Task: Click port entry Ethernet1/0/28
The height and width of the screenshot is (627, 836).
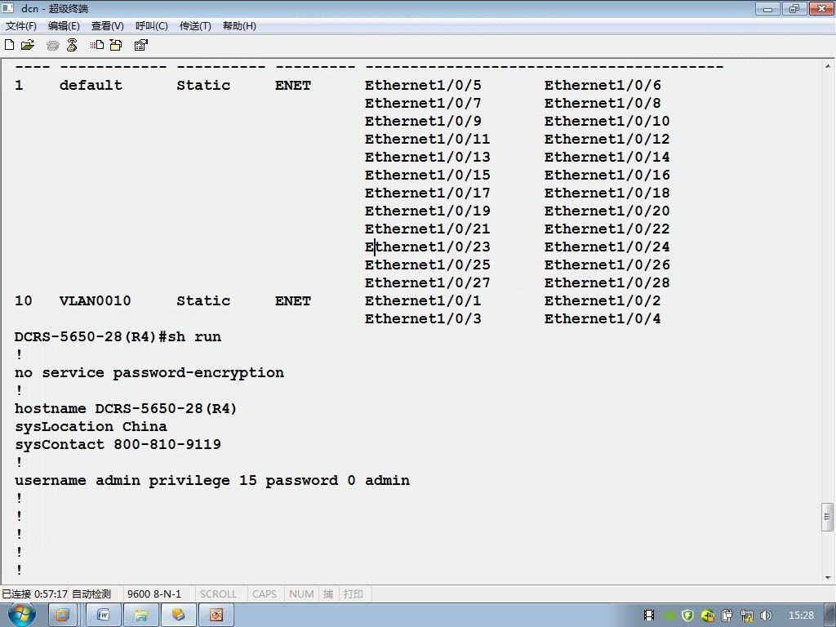Action: 607,282
